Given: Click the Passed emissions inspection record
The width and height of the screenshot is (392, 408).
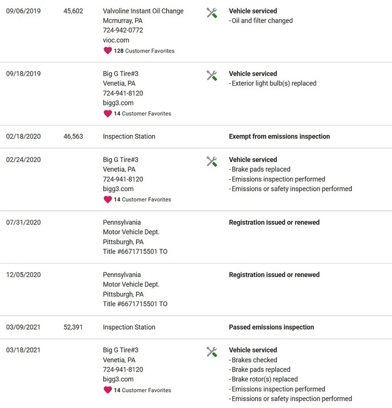Looking at the screenshot, I should tap(271, 327).
